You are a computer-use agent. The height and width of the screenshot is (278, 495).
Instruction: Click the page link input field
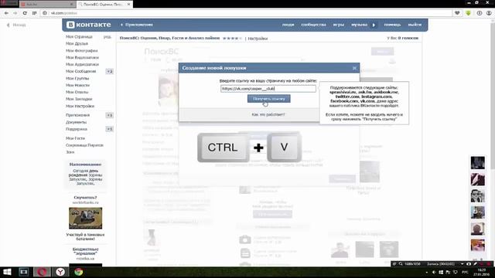pyautogui.click(x=268, y=89)
